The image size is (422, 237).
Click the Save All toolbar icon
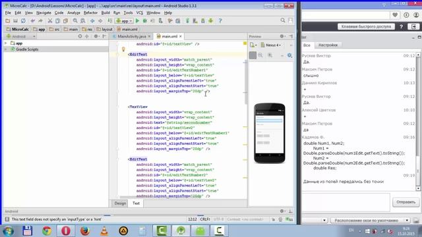(x=15, y=20)
